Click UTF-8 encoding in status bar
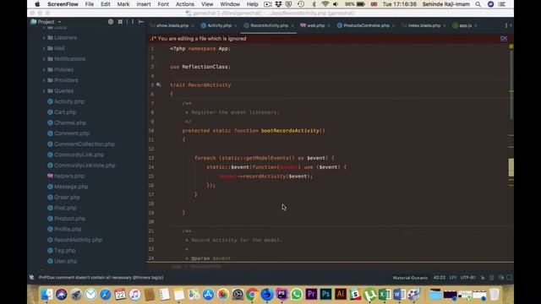541x304 pixels. [467, 278]
